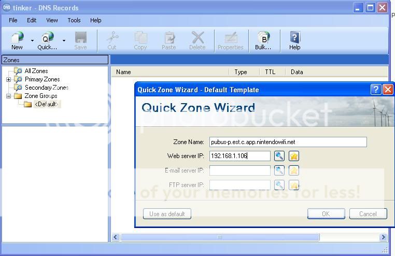Click into the Web server IP field
The image size is (395, 256).
click(240, 156)
